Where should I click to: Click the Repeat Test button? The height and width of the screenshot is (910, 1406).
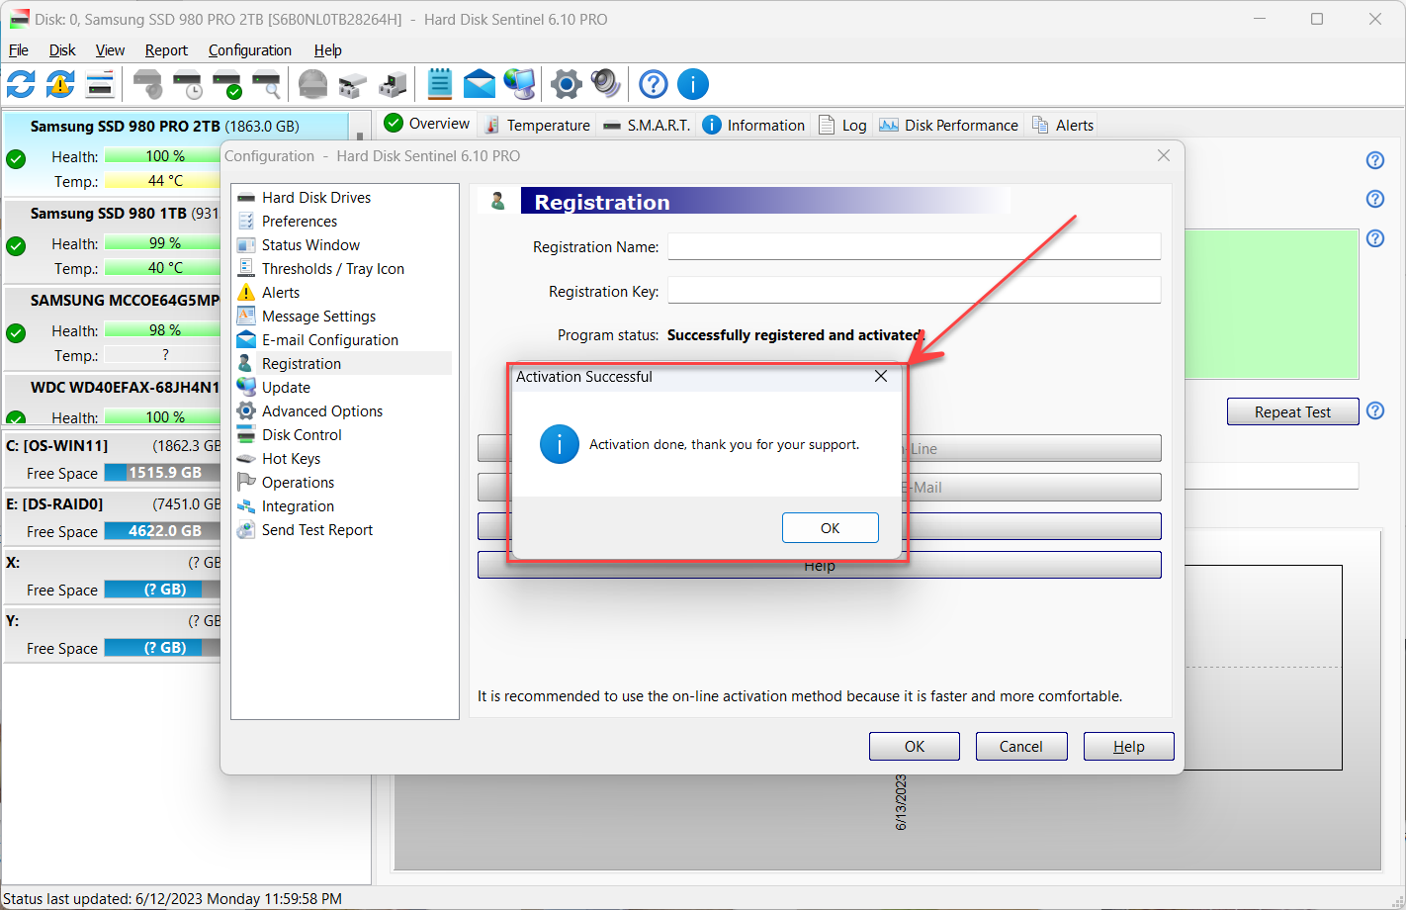click(1293, 411)
